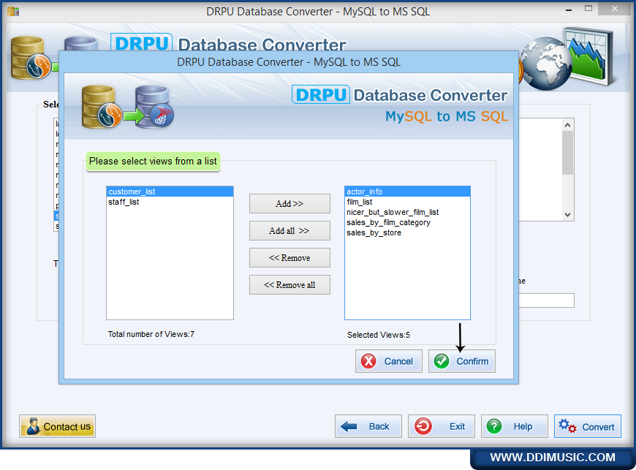Click the input field in the background window

546,300
